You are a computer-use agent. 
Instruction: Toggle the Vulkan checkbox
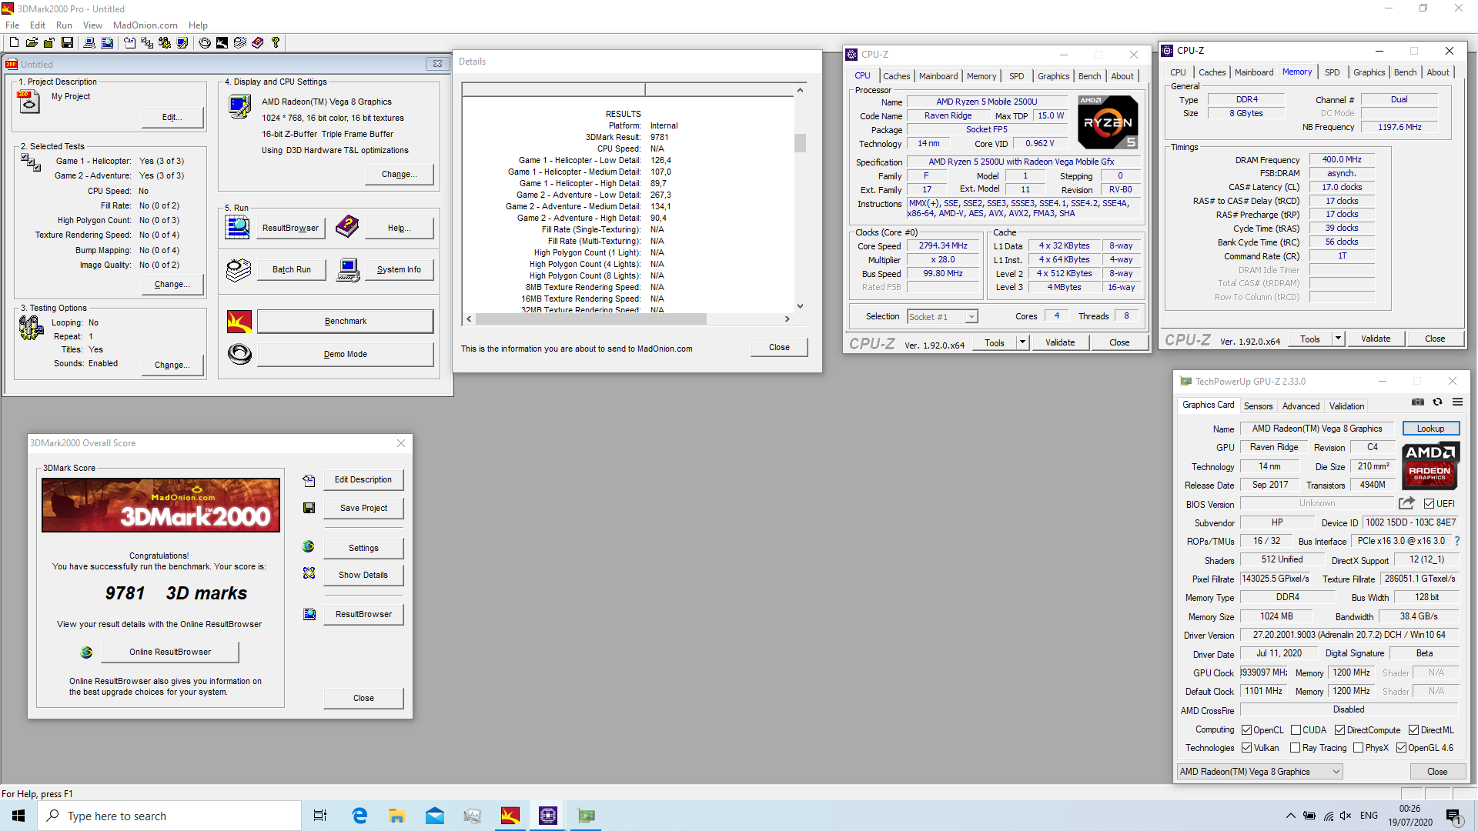coord(1246,748)
